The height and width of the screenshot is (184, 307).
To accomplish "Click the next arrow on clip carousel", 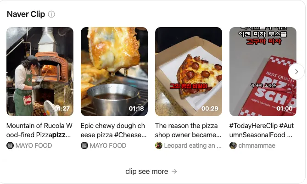I will tap(296, 72).
